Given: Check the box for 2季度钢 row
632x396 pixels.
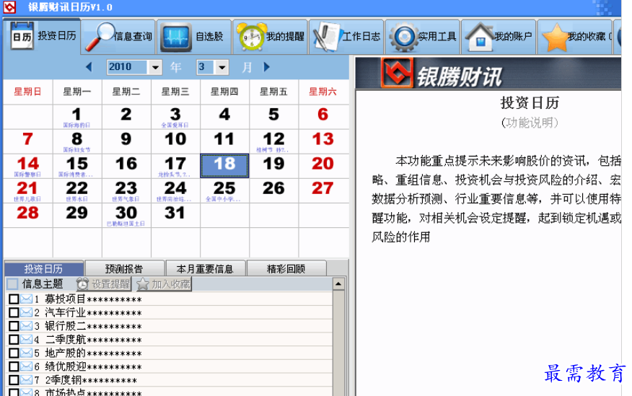Looking at the screenshot, I should tap(14, 379).
